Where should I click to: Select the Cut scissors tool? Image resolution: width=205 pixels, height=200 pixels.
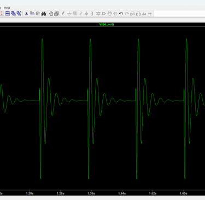point(26,14)
